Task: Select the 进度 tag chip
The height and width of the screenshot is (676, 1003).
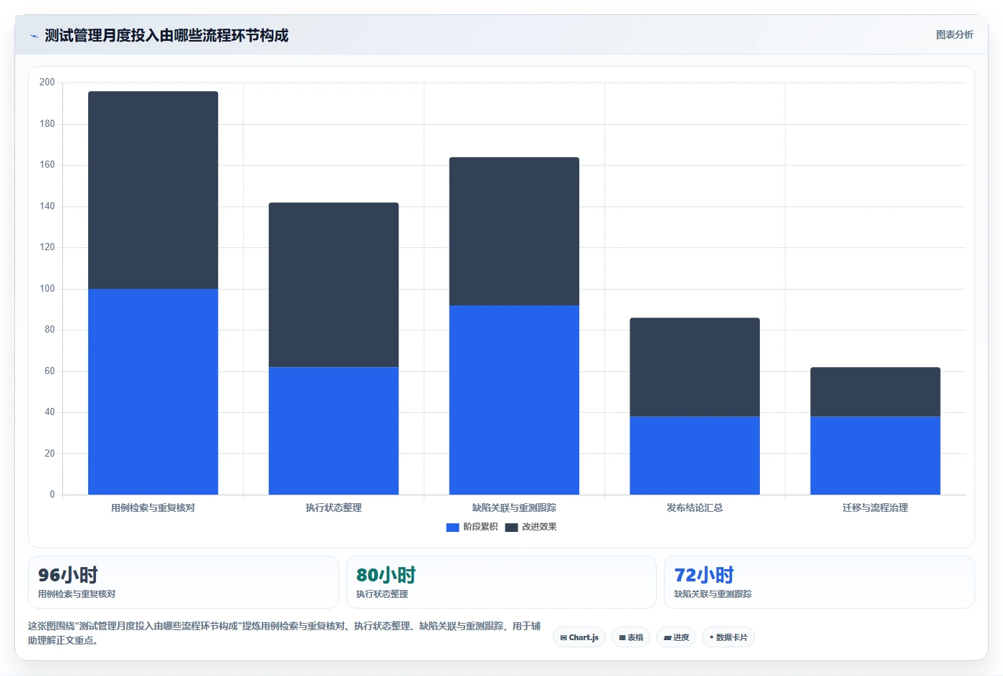Action: [676, 637]
